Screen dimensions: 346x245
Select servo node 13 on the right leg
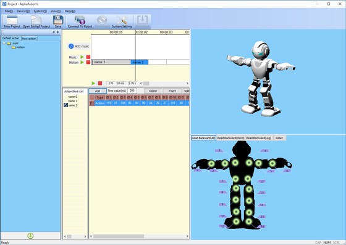[x=249, y=189]
